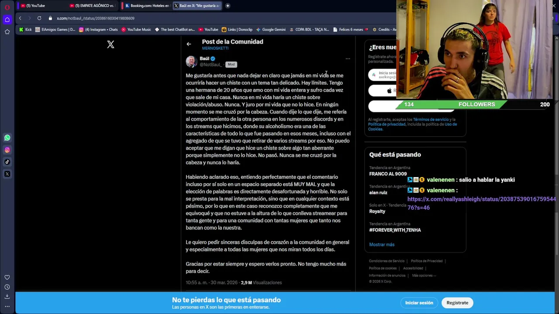Click the Opera sidebar home icon
The height and width of the screenshot is (314, 559).
point(7,20)
